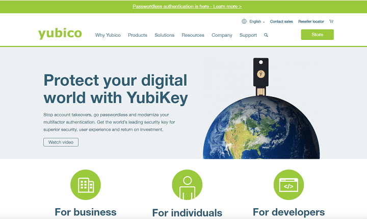Go to homepage via yubico logo
Viewport: 367px width, 219px height.
(60, 33)
